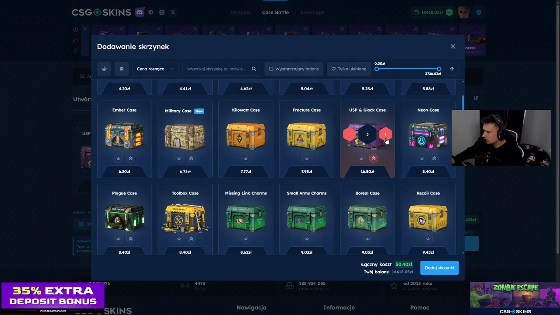Open the Skrzynki tab in top navigation
This screenshot has width=560, height=315.
(241, 12)
